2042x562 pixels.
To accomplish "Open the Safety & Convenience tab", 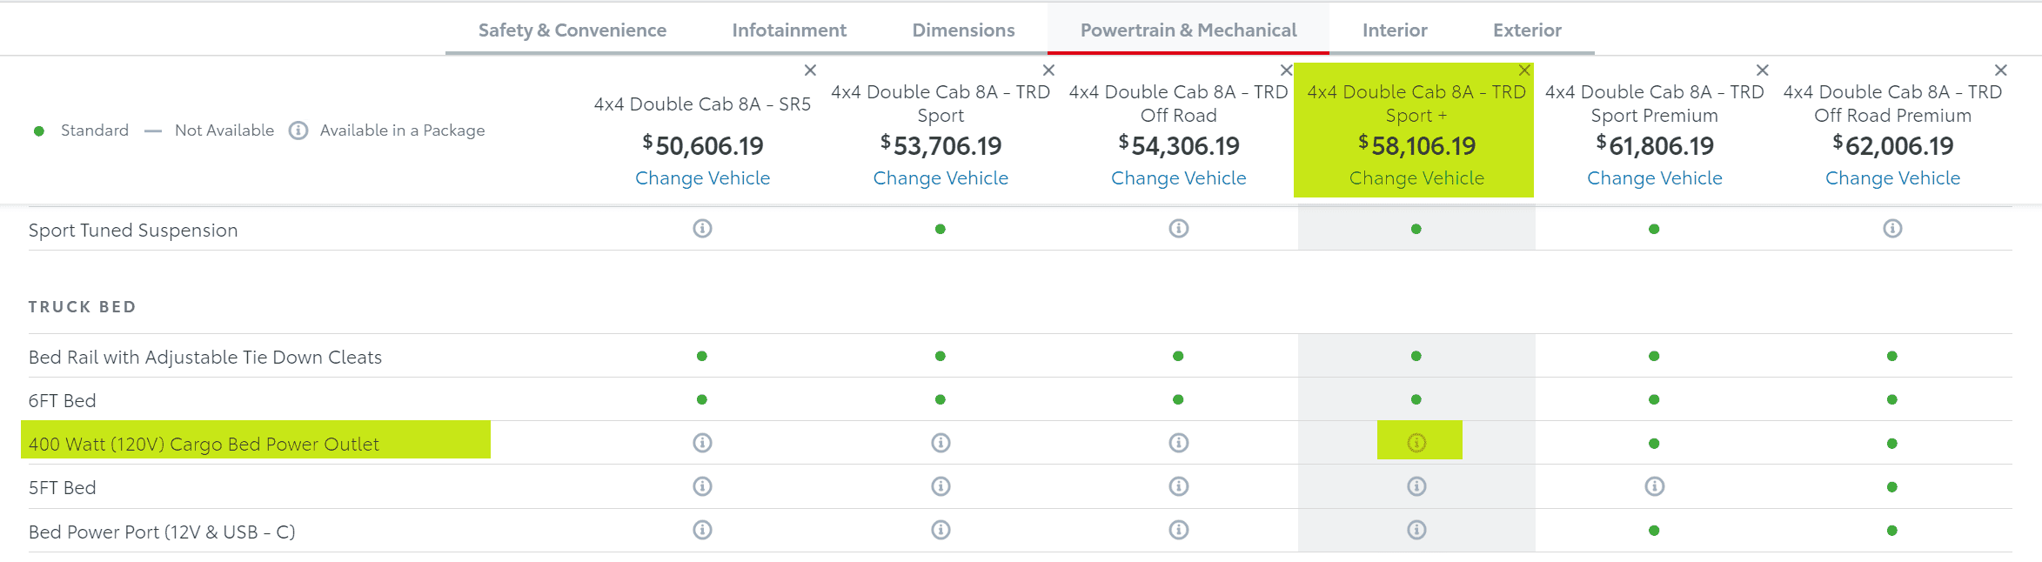I will tap(572, 30).
